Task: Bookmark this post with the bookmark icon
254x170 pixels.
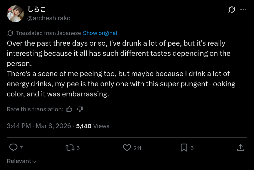Action: [x=184, y=147]
